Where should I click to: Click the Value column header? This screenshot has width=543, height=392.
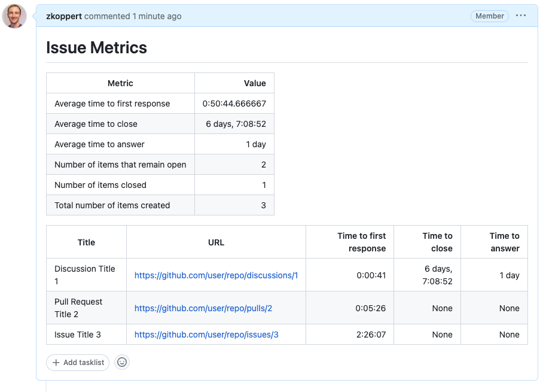(x=255, y=83)
